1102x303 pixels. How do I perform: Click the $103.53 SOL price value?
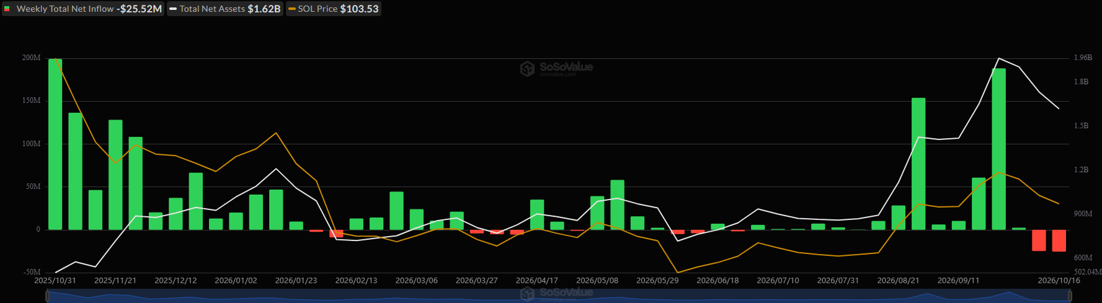click(x=359, y=9)
